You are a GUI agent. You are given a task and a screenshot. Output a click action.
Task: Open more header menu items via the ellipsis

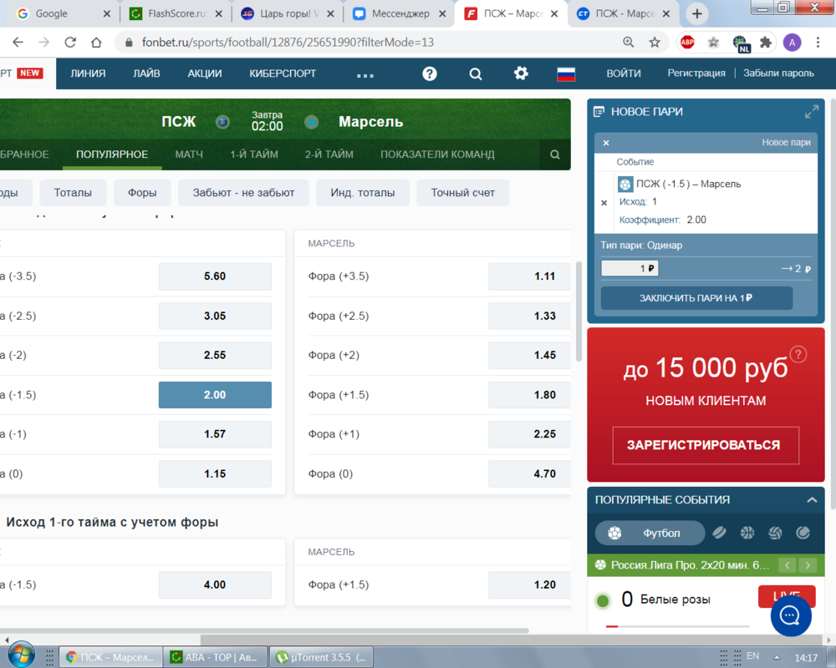click(x=365, y=76)
